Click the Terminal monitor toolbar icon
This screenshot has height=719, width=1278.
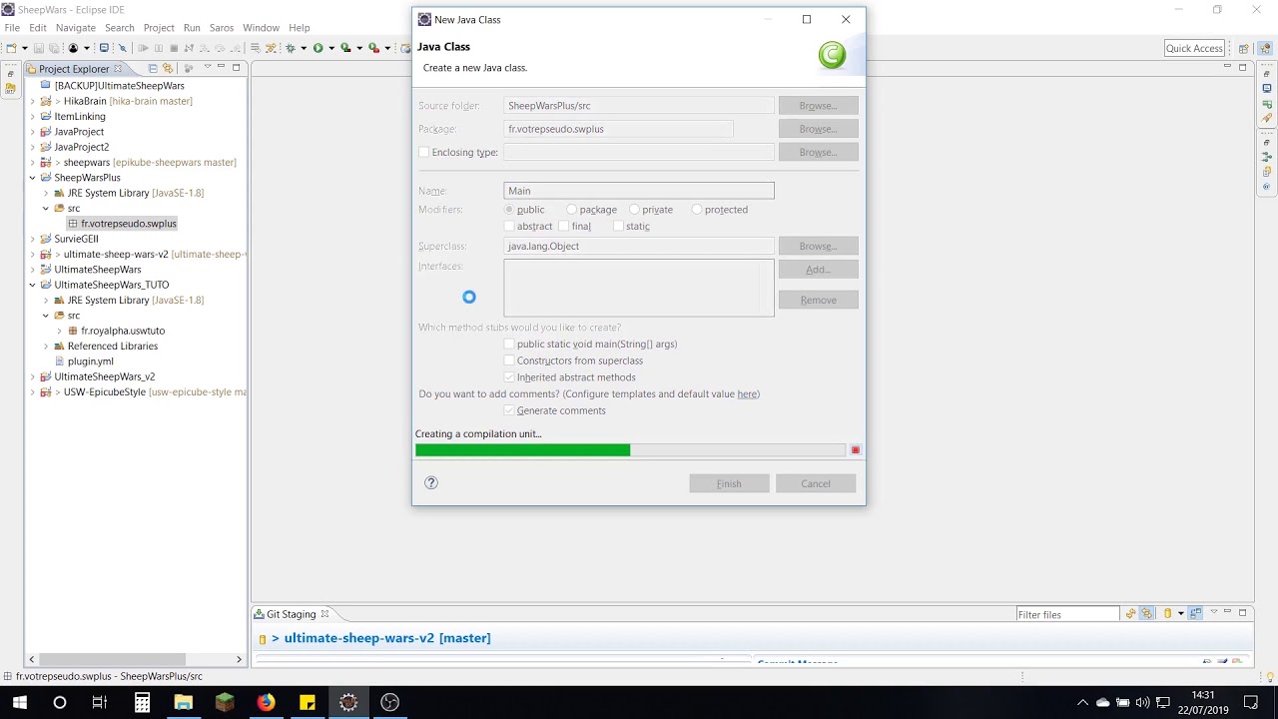[x=103, y=48]
